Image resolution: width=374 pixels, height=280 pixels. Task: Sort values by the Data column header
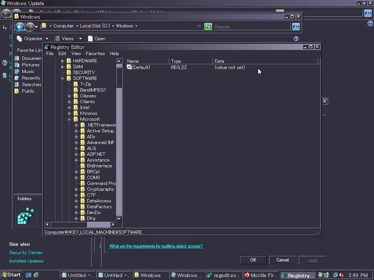265,61
